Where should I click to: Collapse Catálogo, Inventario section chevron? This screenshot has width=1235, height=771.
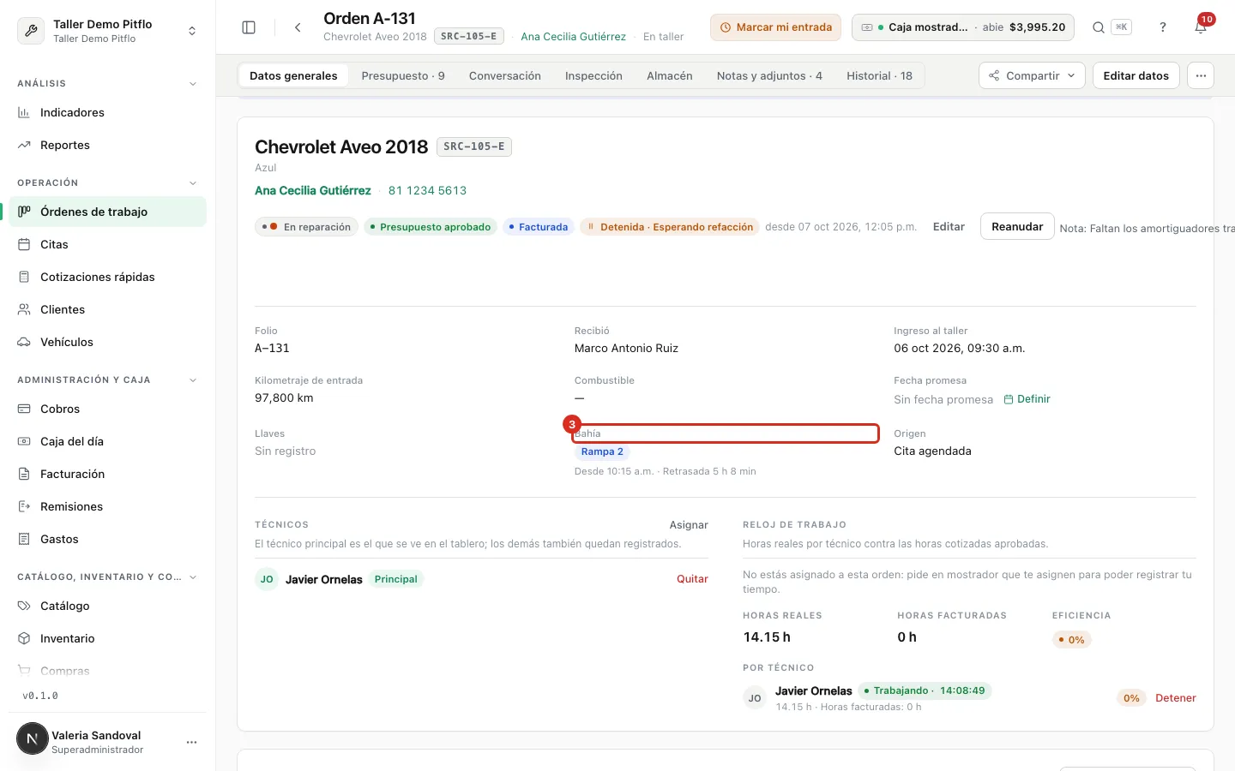pos(193,577)
